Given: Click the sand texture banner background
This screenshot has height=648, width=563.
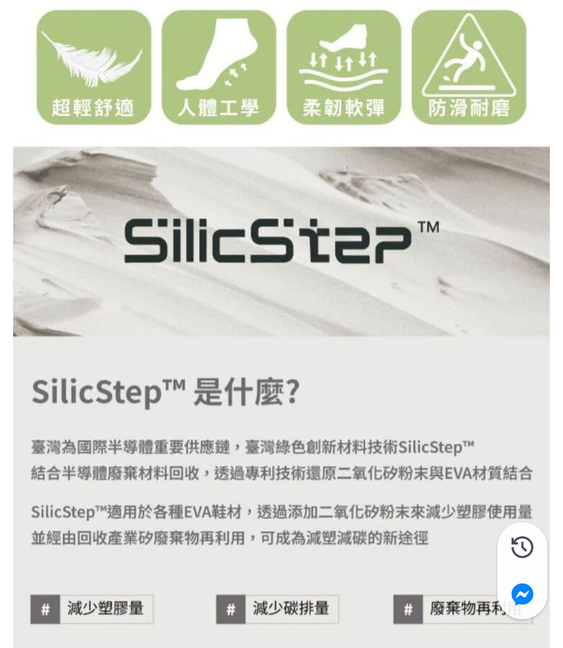Looking at the screenshot, I should [x=281, y=241].
